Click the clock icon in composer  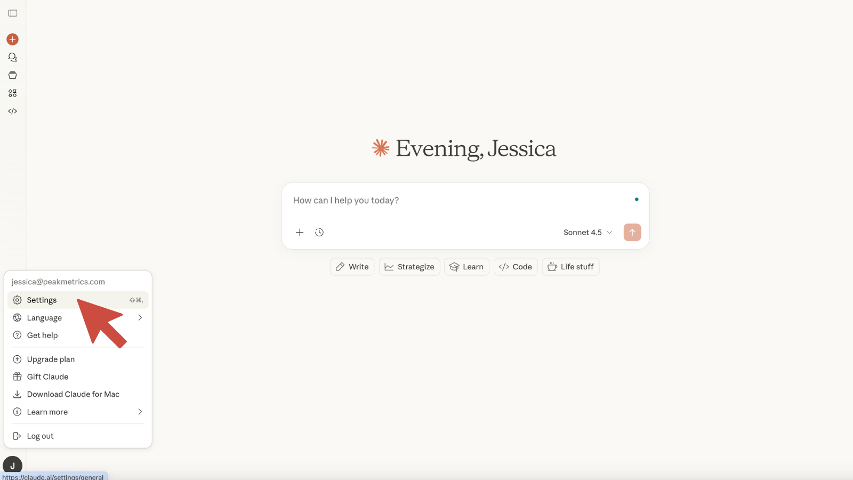tap(319, 233)
